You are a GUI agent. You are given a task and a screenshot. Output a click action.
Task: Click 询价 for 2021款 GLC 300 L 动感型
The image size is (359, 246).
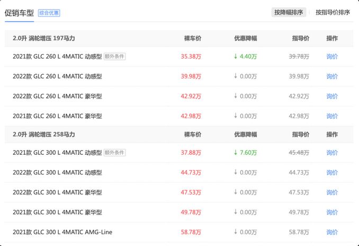[x=332, y=153]
